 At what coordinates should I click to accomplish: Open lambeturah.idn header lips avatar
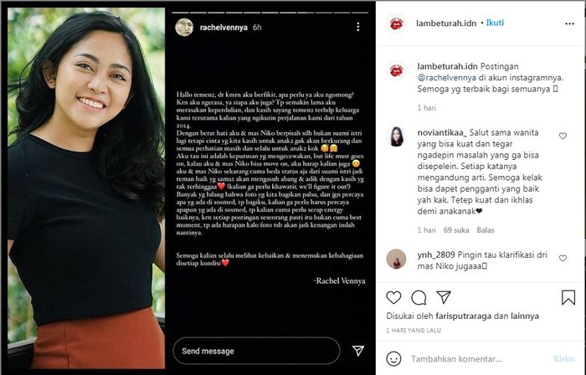396,24
